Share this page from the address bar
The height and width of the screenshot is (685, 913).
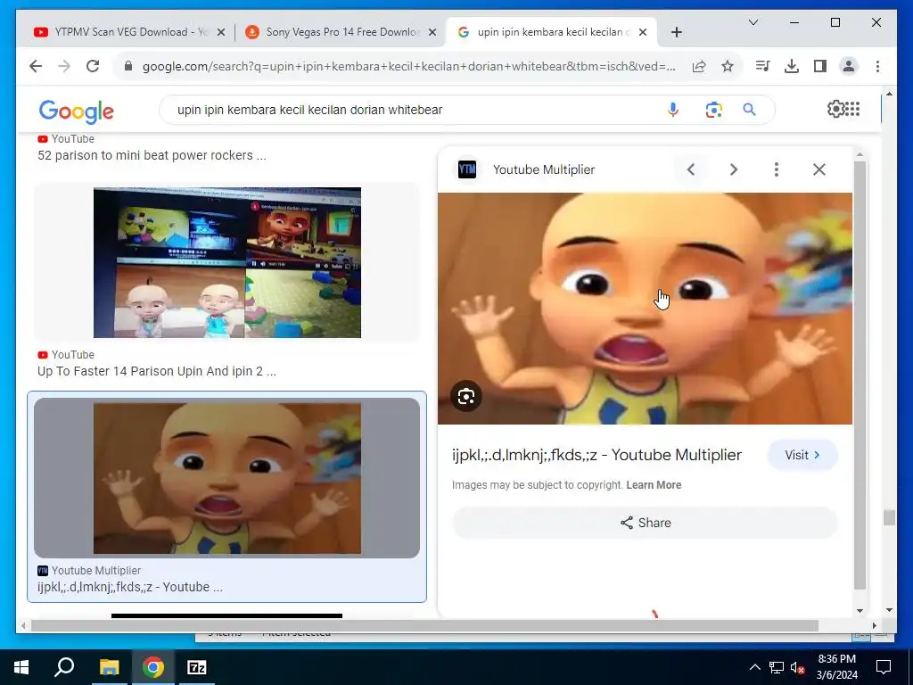click(x=699, y=66)
